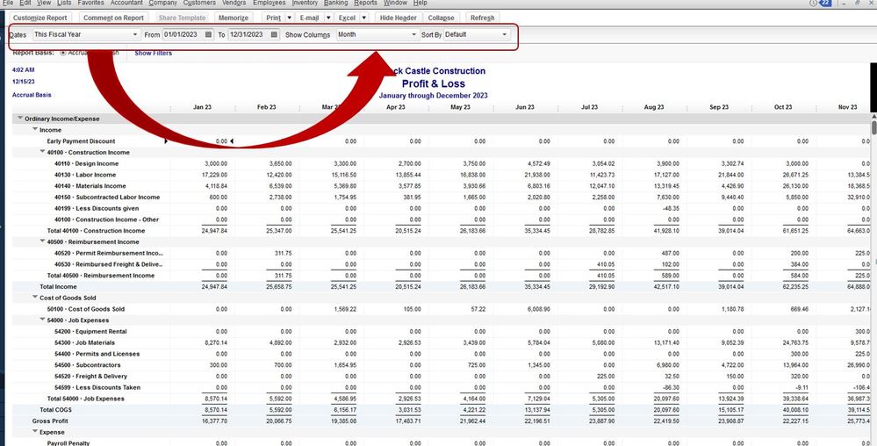Collapse 40100 Construction Income accounts
877x446 pixels.
click(x=42, y=152)
